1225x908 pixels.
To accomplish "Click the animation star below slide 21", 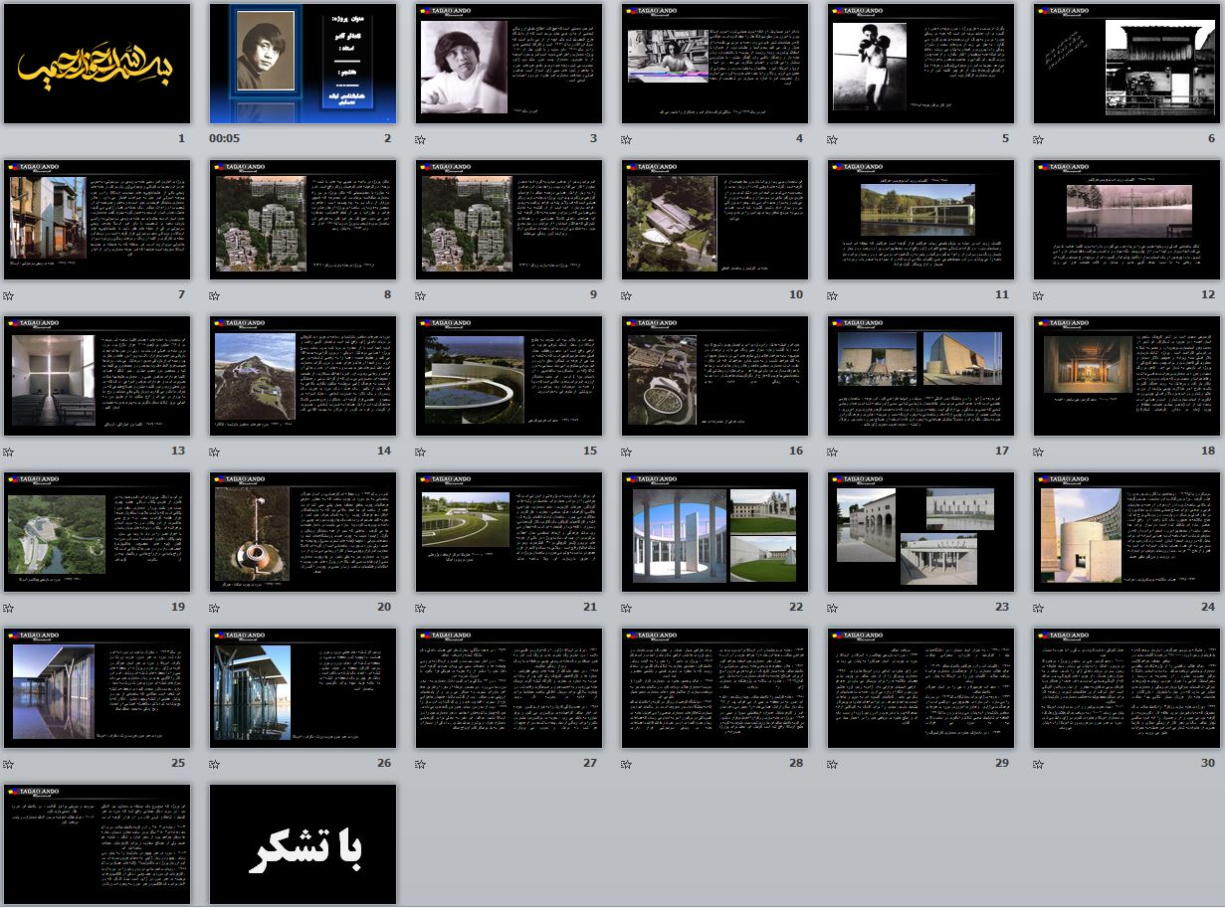I will pos(421,609).
